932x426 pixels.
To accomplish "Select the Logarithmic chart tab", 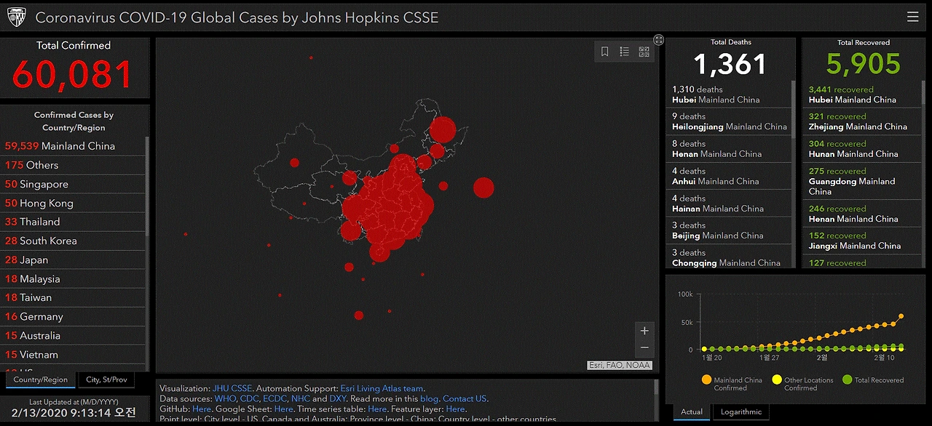I will pyautogui.click(x=741, y=411).
